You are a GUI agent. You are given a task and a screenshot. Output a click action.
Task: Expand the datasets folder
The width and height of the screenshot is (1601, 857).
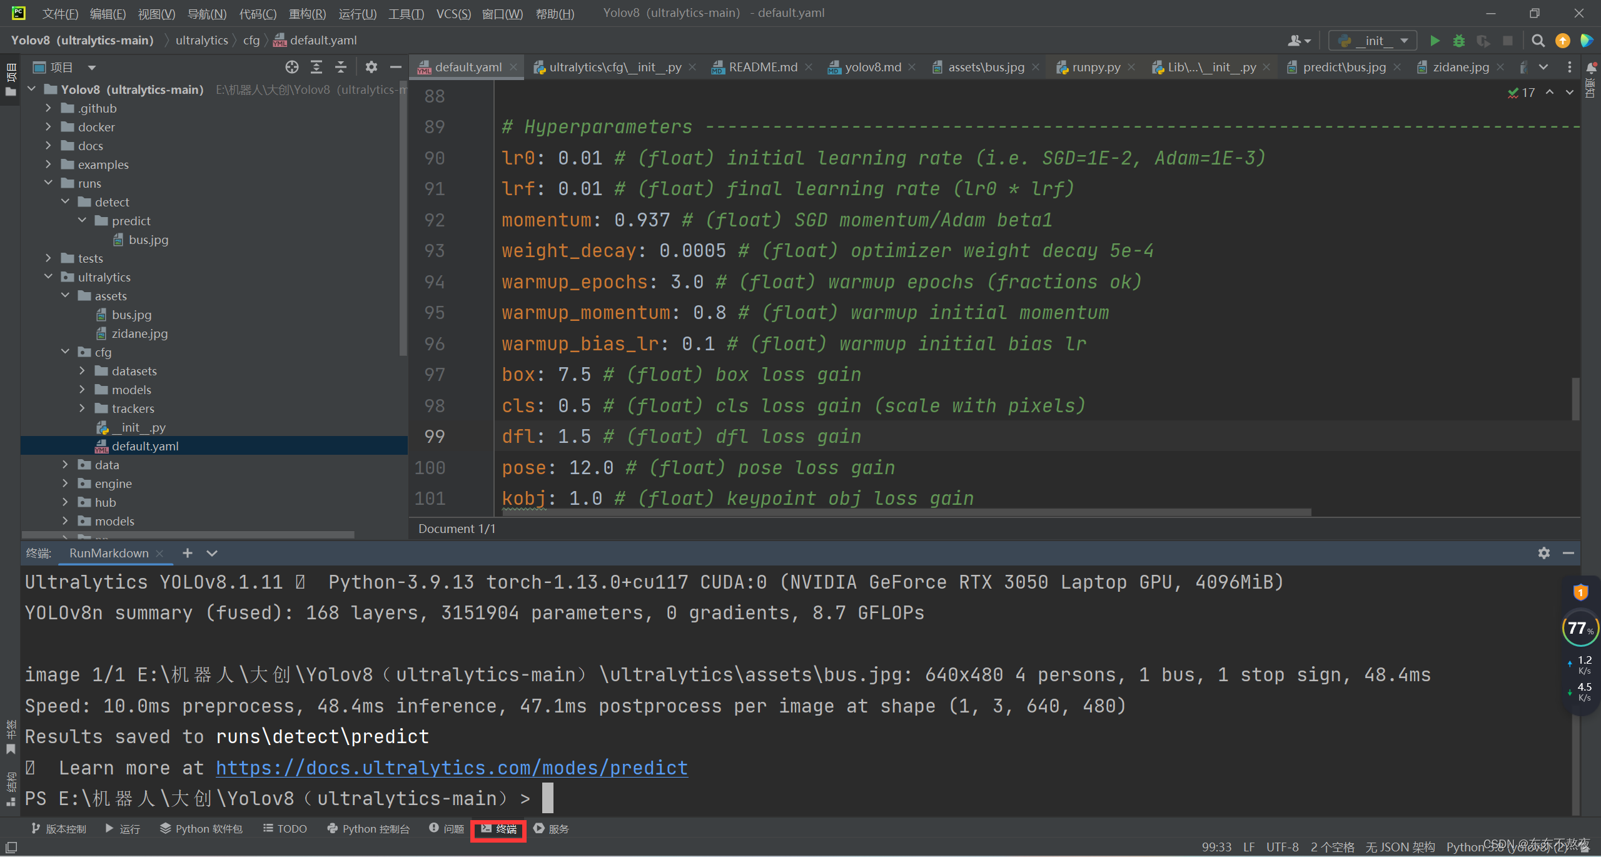(x=82, y=370)
